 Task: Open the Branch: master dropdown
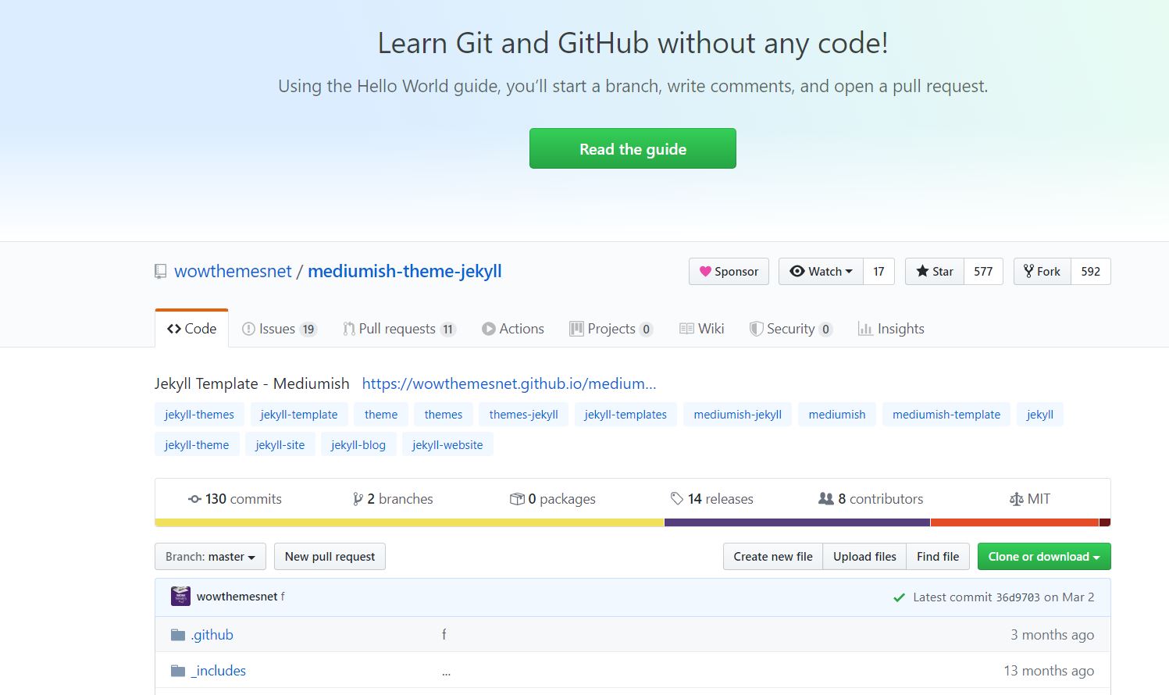pos(210,557)
